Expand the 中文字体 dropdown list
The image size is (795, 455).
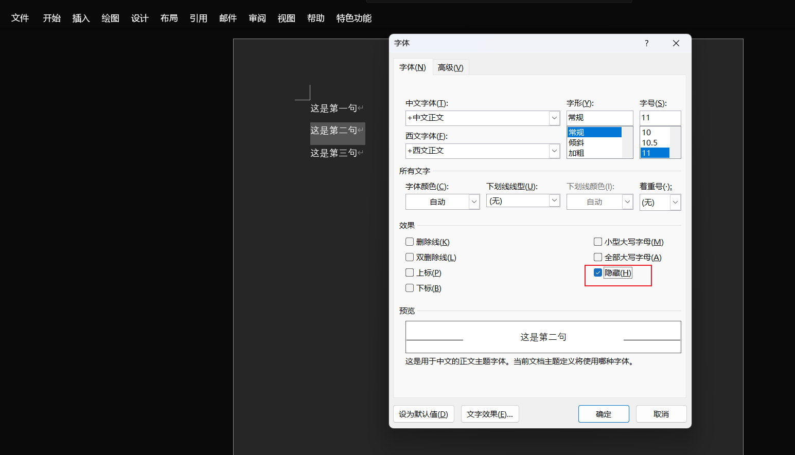(554, 118)
